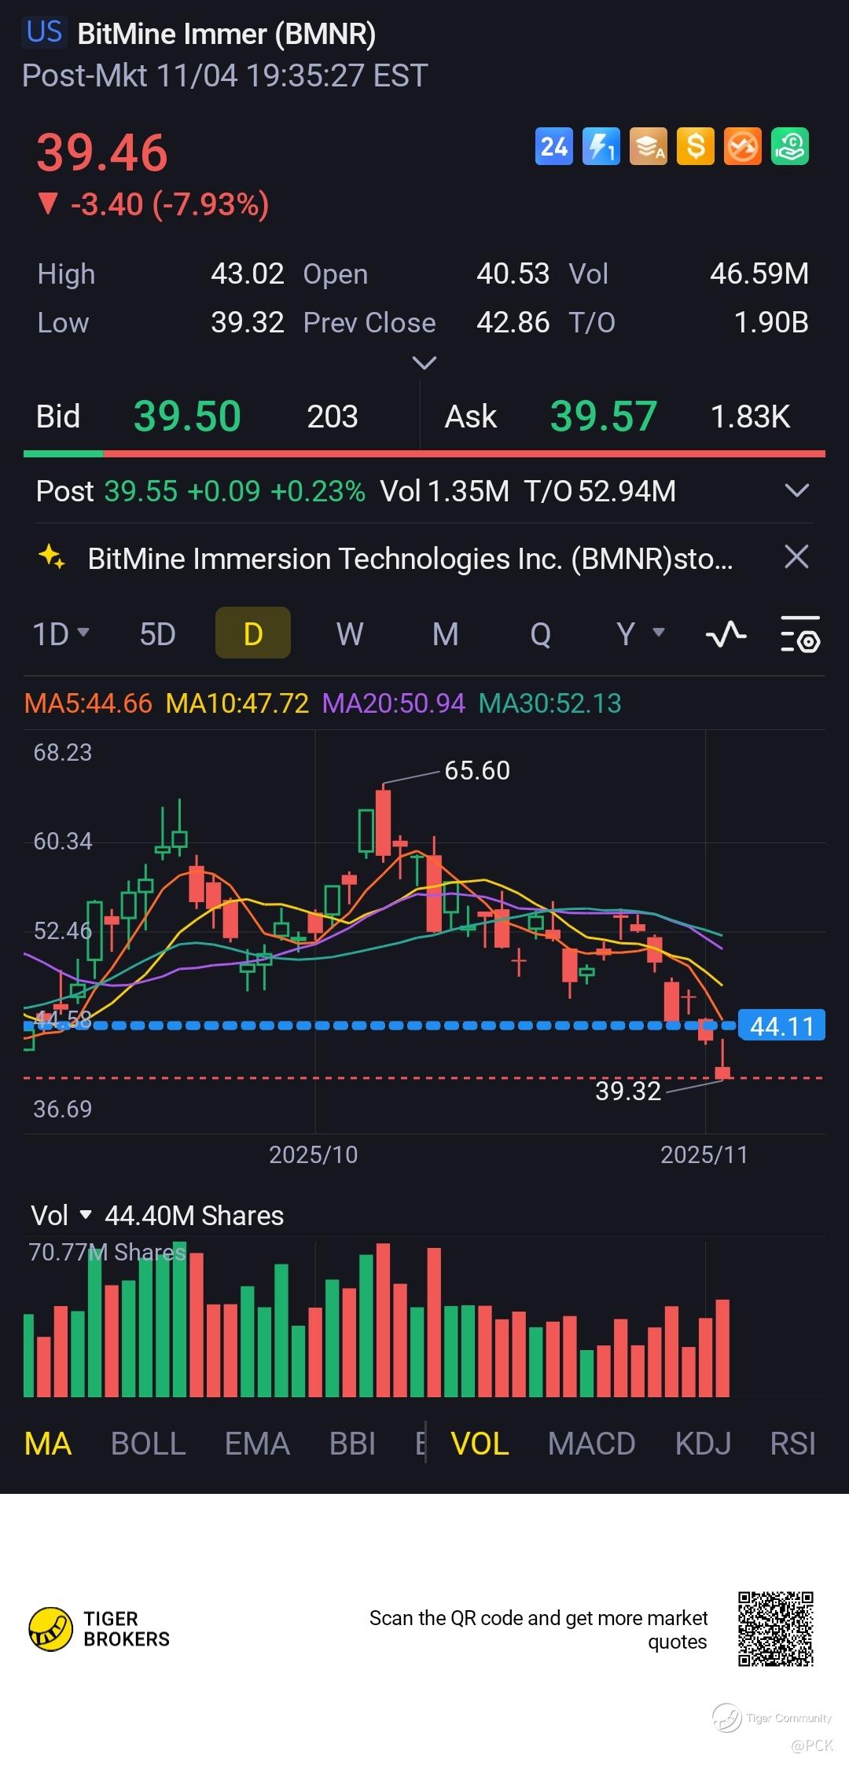Switch to the Q quarterly chart tab
The height and width of the screenshot is (1765, 849).
coord(541,633)
